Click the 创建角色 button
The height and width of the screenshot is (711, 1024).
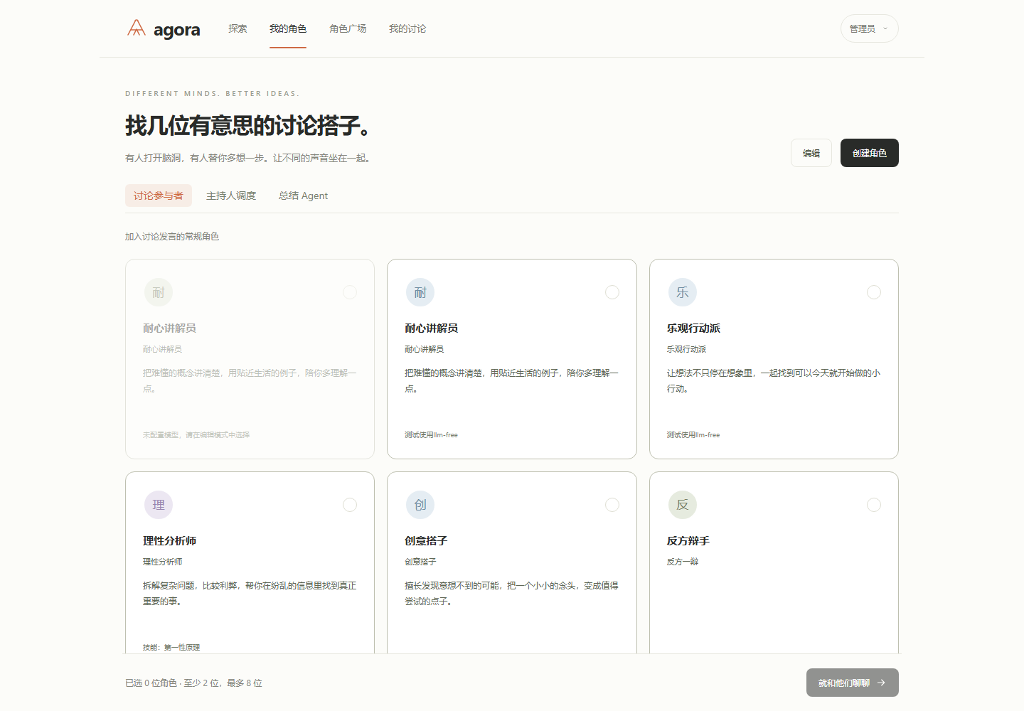870,153
